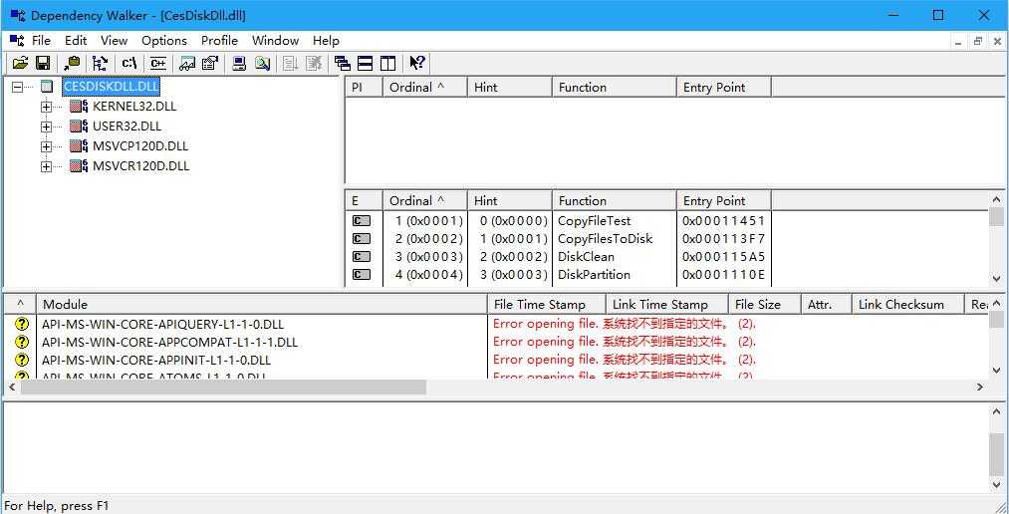Click the C export icon for DiskClean

(x=362, y=257)
